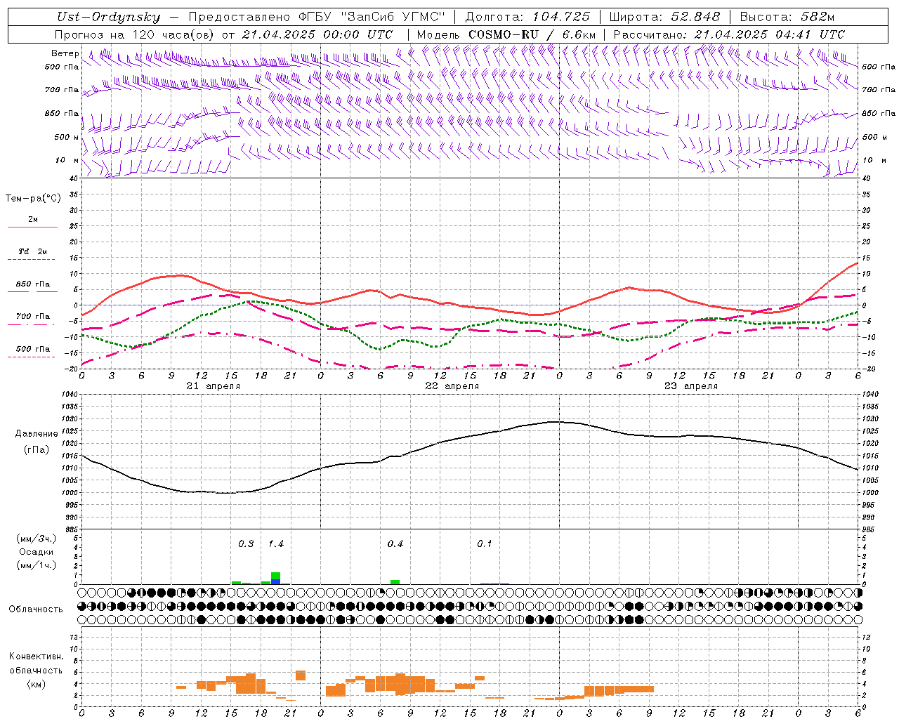Click the 21 апреля date label
The height and width of the screenshot is (719, 899).
(x=214, y=386)
